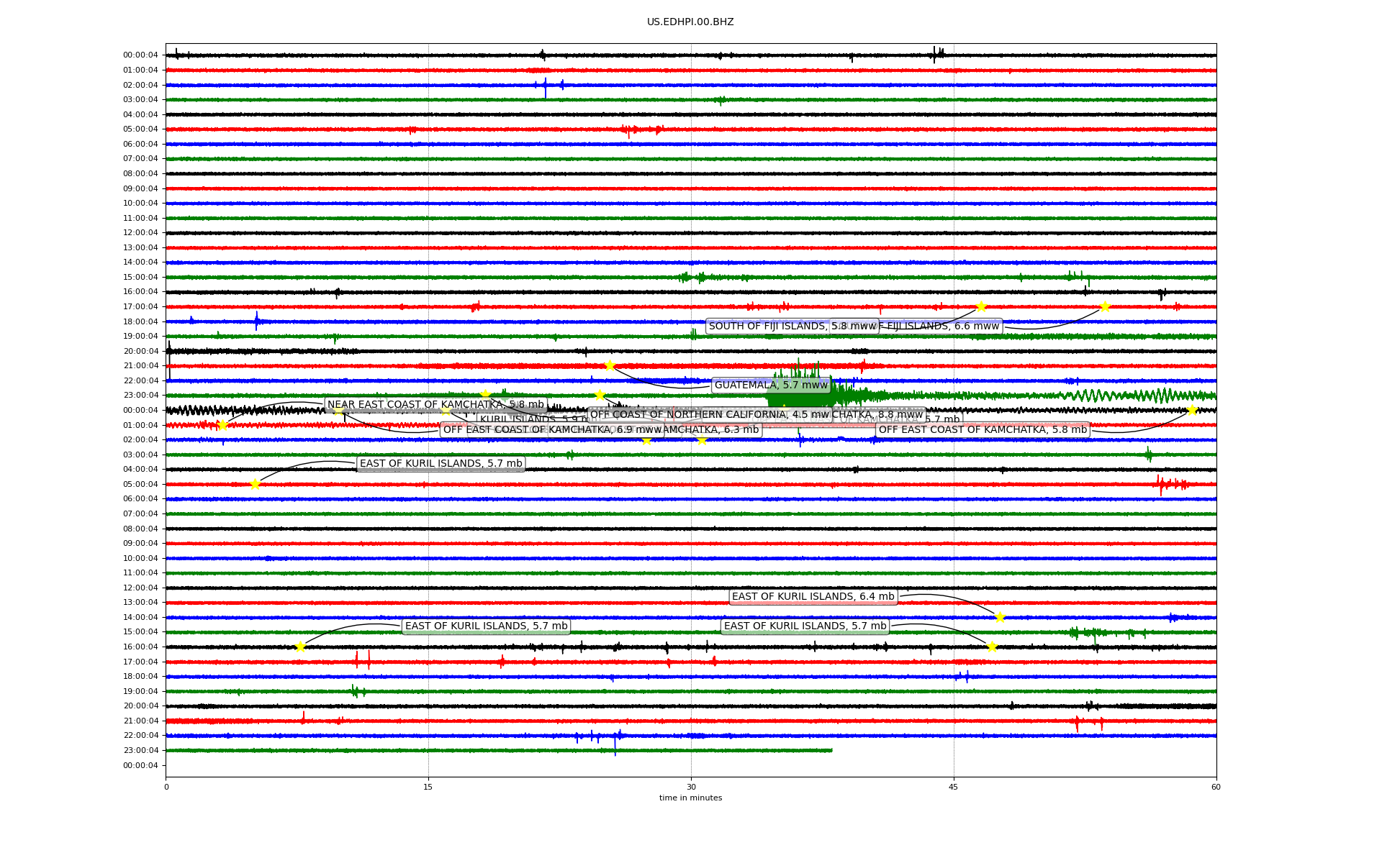
Task: Click OFF EAST COAST OF KAMCHATKA, 6.9 mww label
Action: click(x=552, y=430)
